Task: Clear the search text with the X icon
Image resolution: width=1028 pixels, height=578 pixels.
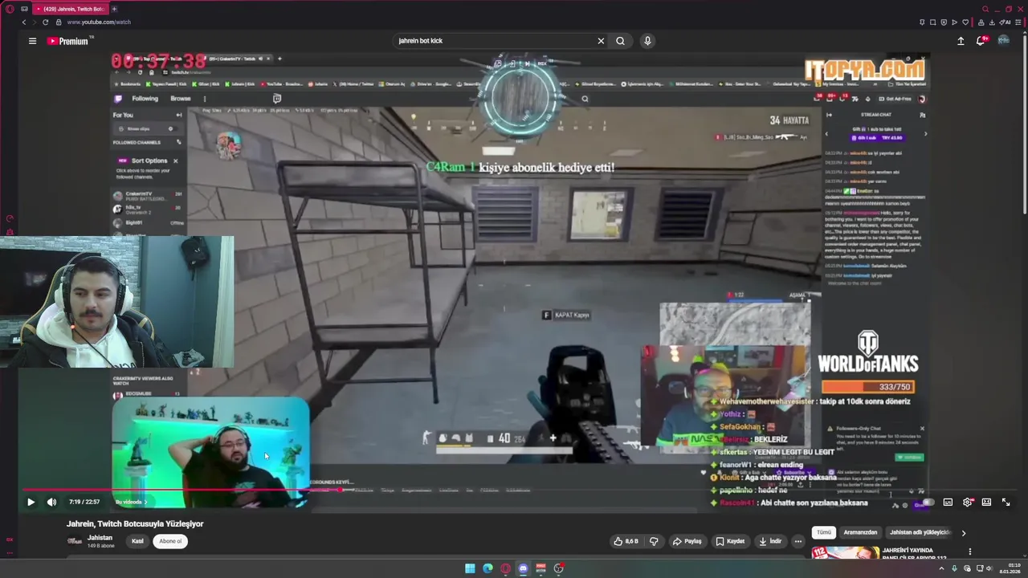Action: coord(601,41)
